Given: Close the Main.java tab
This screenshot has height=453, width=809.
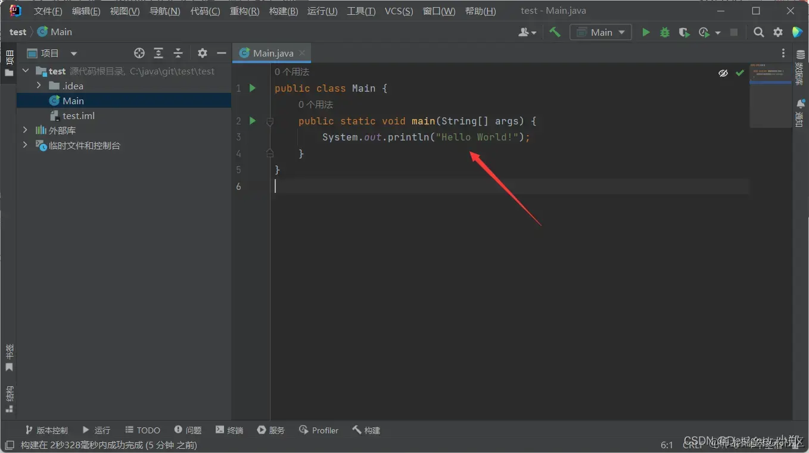Looking at the screenshot, I should (x=302, y=53).
